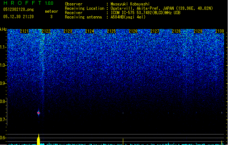Click the Receiving antenna label
228x145 pixels.
click(83, 17)
